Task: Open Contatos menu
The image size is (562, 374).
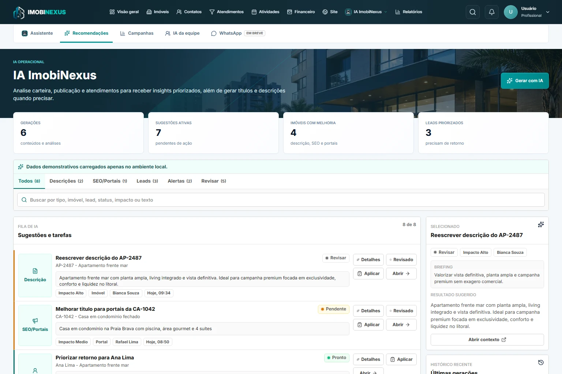Action: (189, 12)
